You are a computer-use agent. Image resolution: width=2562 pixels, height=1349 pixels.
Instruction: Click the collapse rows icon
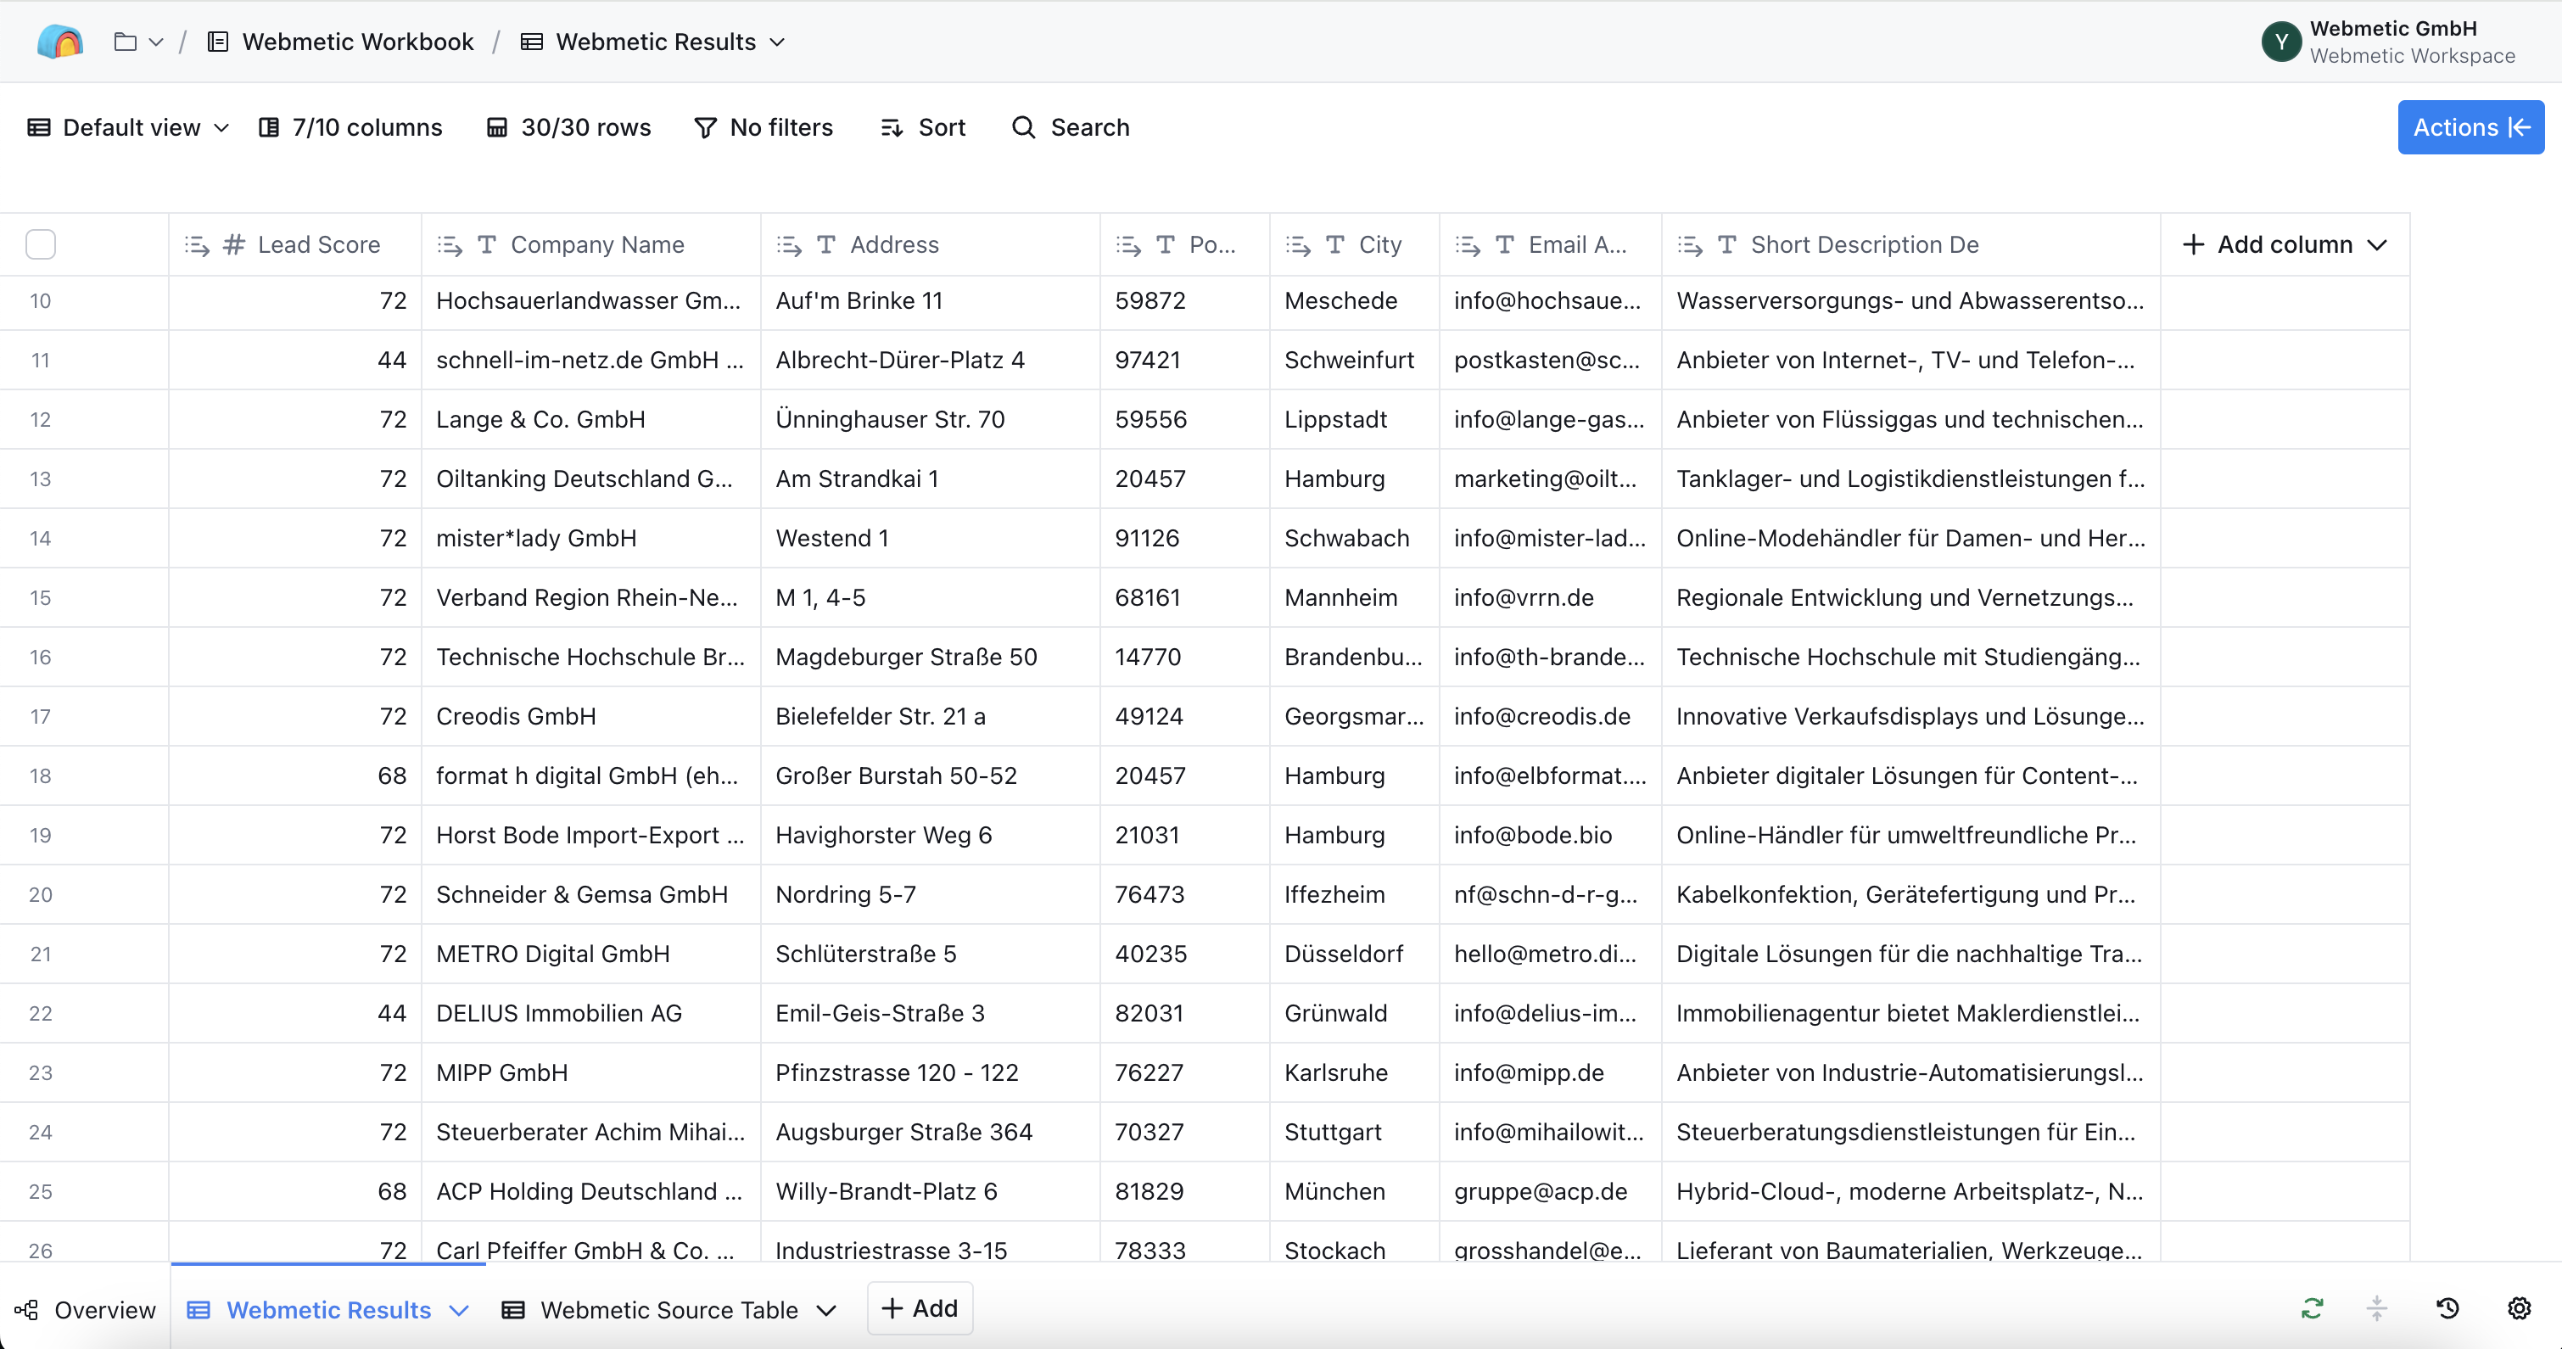tap(2376, 1308)
